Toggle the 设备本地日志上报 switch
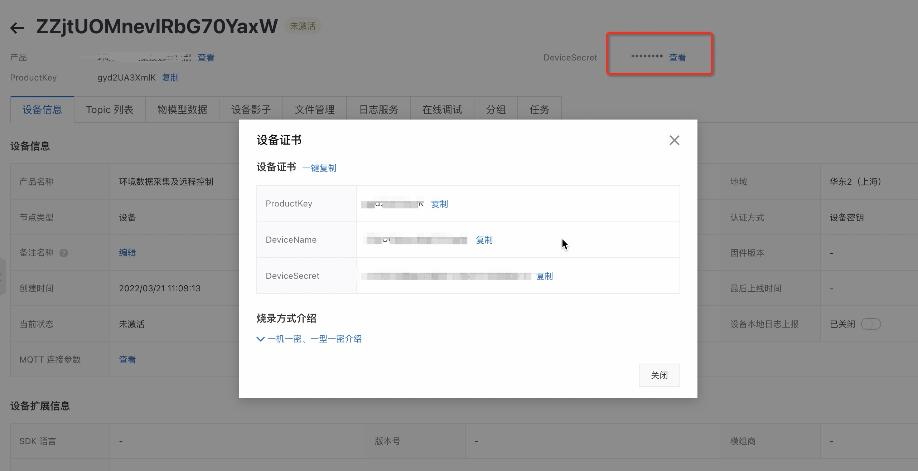918x471 pixels. coord(871,324)
